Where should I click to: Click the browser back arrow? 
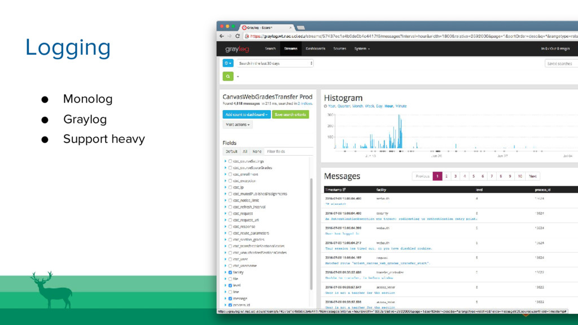click(x=221, y=36)
